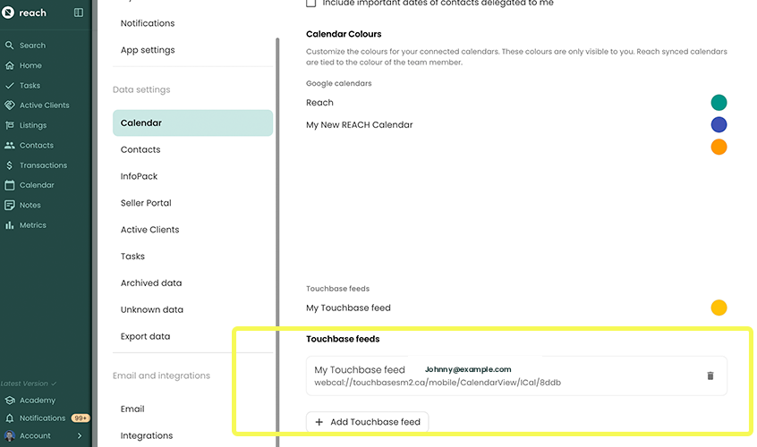This screenshot has height=447, width=757.
Task: Collapse the sidebar panel icon
Action: (78, 13)
